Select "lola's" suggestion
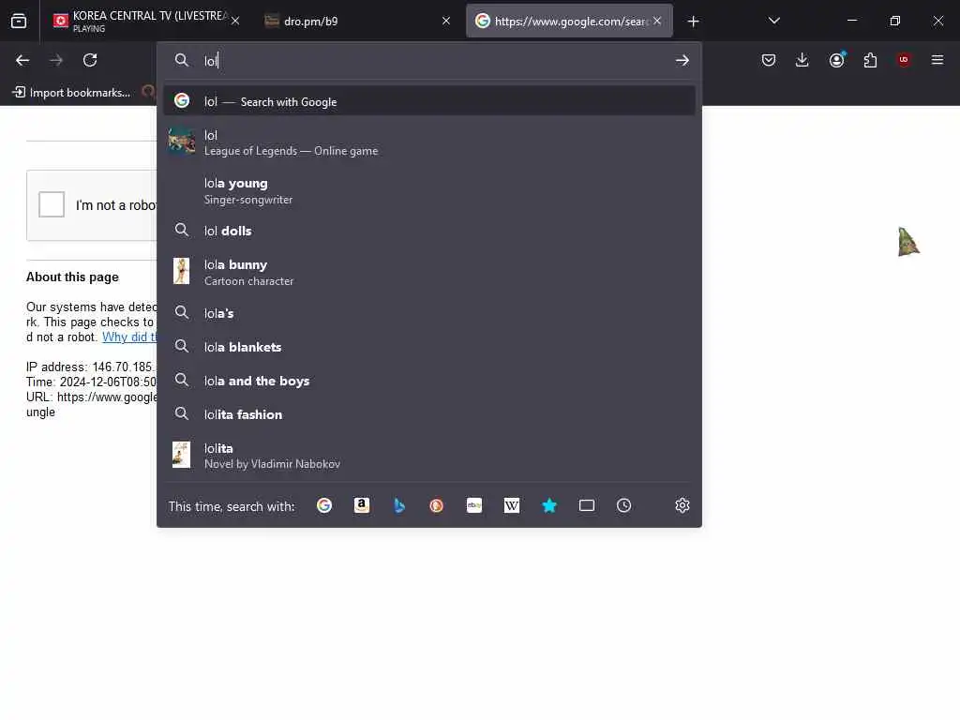Viewport: 960px width, 720px height. click(x=429, y=313)
